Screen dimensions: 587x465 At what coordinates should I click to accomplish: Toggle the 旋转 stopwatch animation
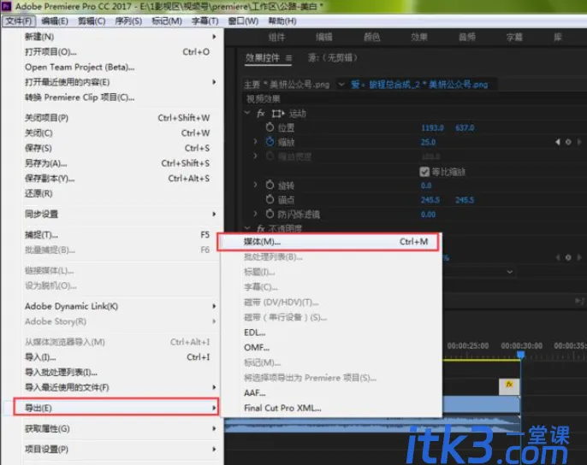(270, 185)
